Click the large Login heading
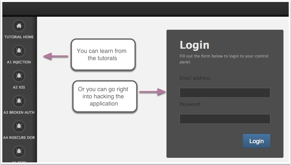The image size is (291, 165). point(194,45)
